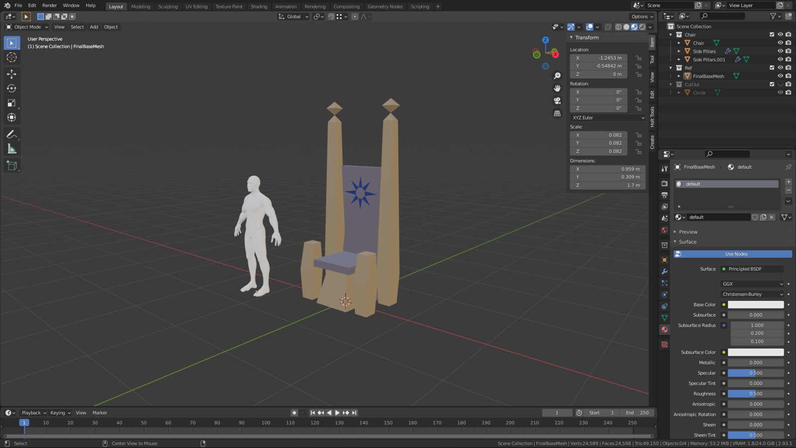
Task: Pin the material properties panel
Action: click(x=788, y=167)
